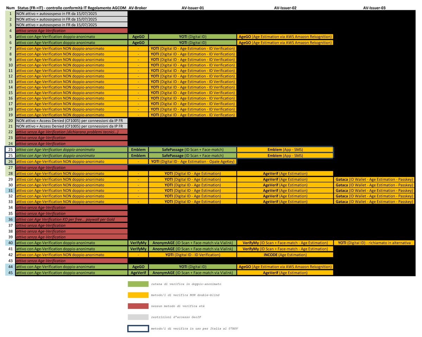
Task: Click legend text 'restrizioni d'accesso GeoIP'
Action: (176, 317)
